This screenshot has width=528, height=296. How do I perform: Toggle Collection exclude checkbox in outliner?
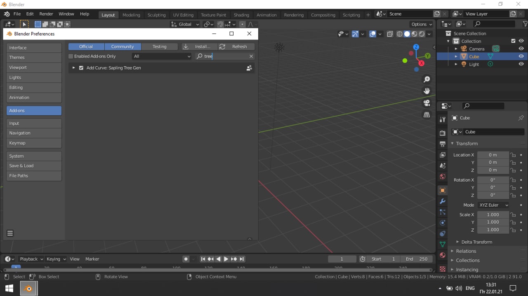click(x=513, y=41)
